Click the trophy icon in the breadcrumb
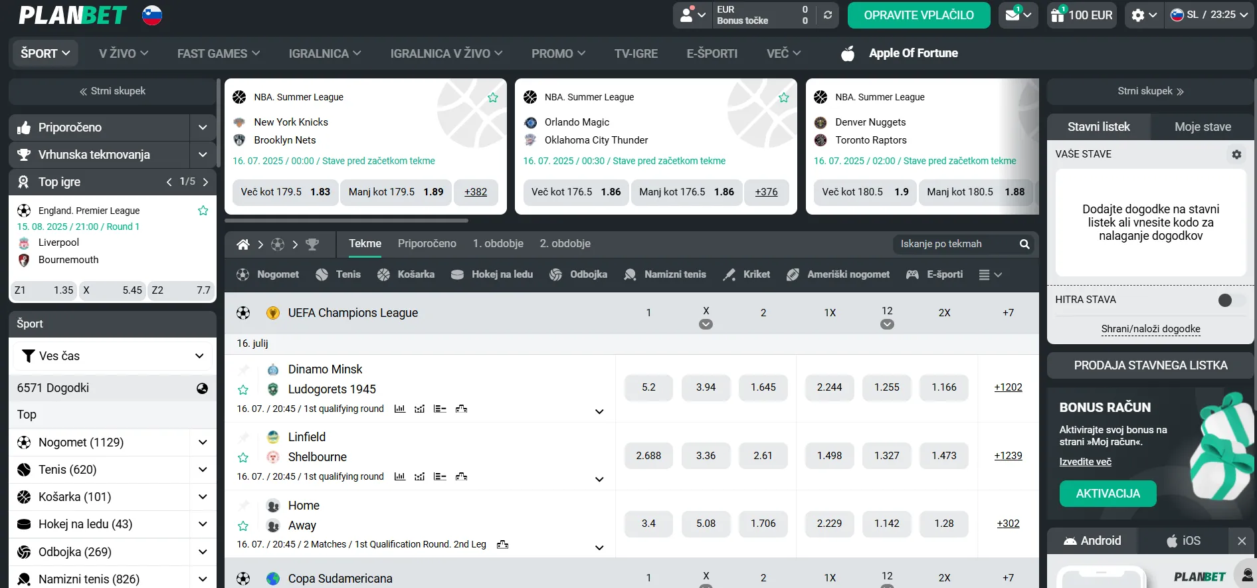1257x588 pixels. (312, 245)
